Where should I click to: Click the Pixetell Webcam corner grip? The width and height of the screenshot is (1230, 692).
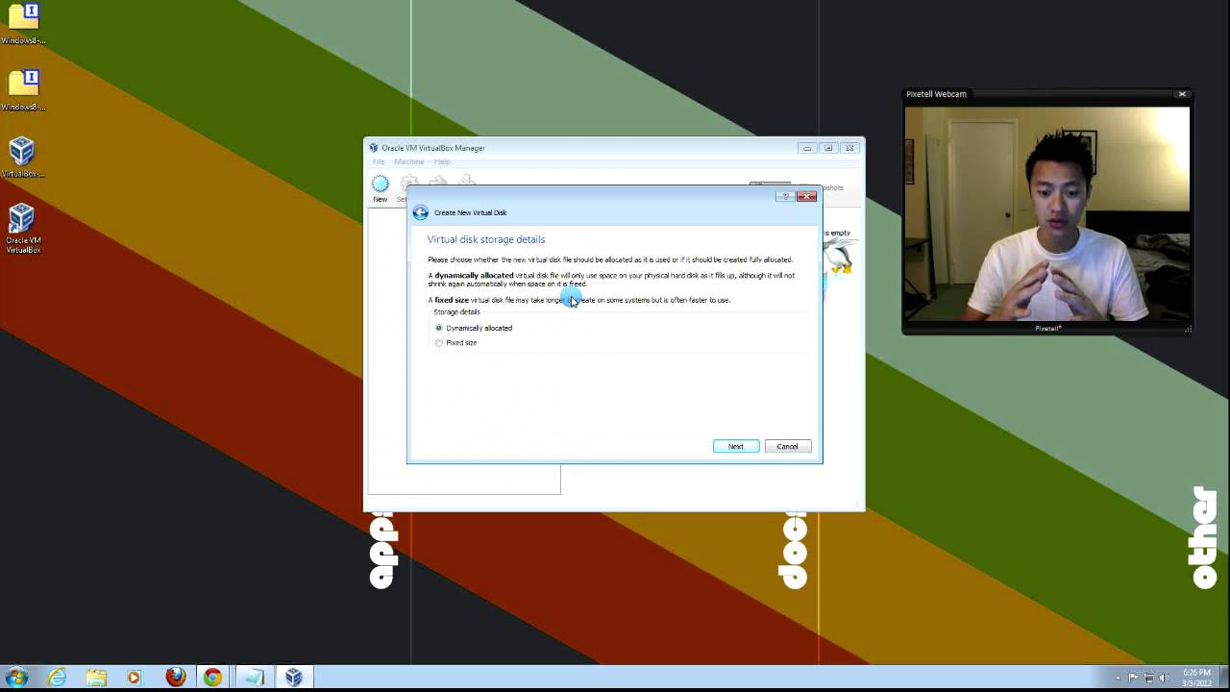1188,329
